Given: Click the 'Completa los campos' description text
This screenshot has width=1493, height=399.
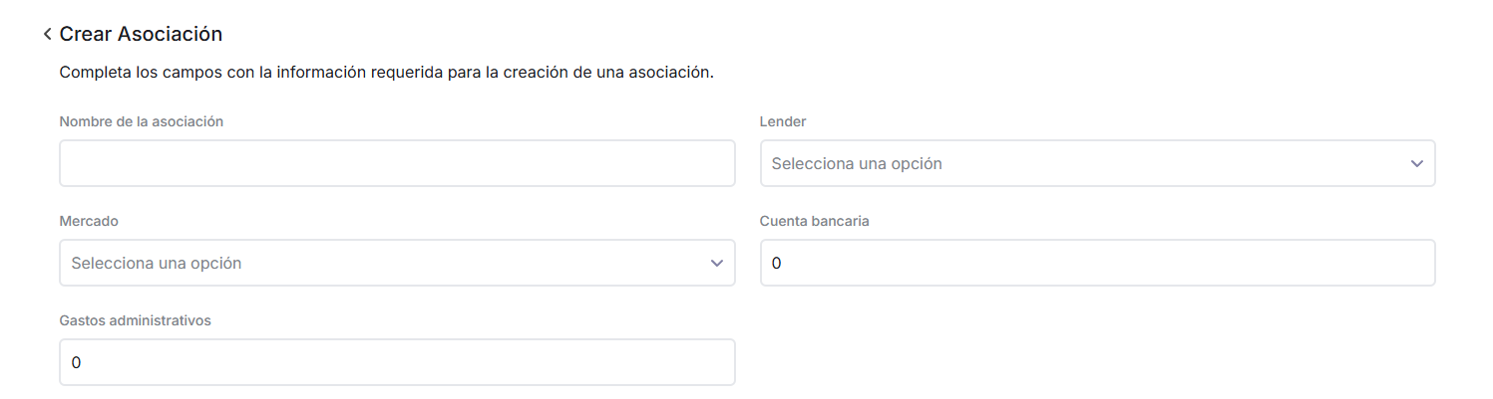Looking at the screenshot, I should 386,73.
